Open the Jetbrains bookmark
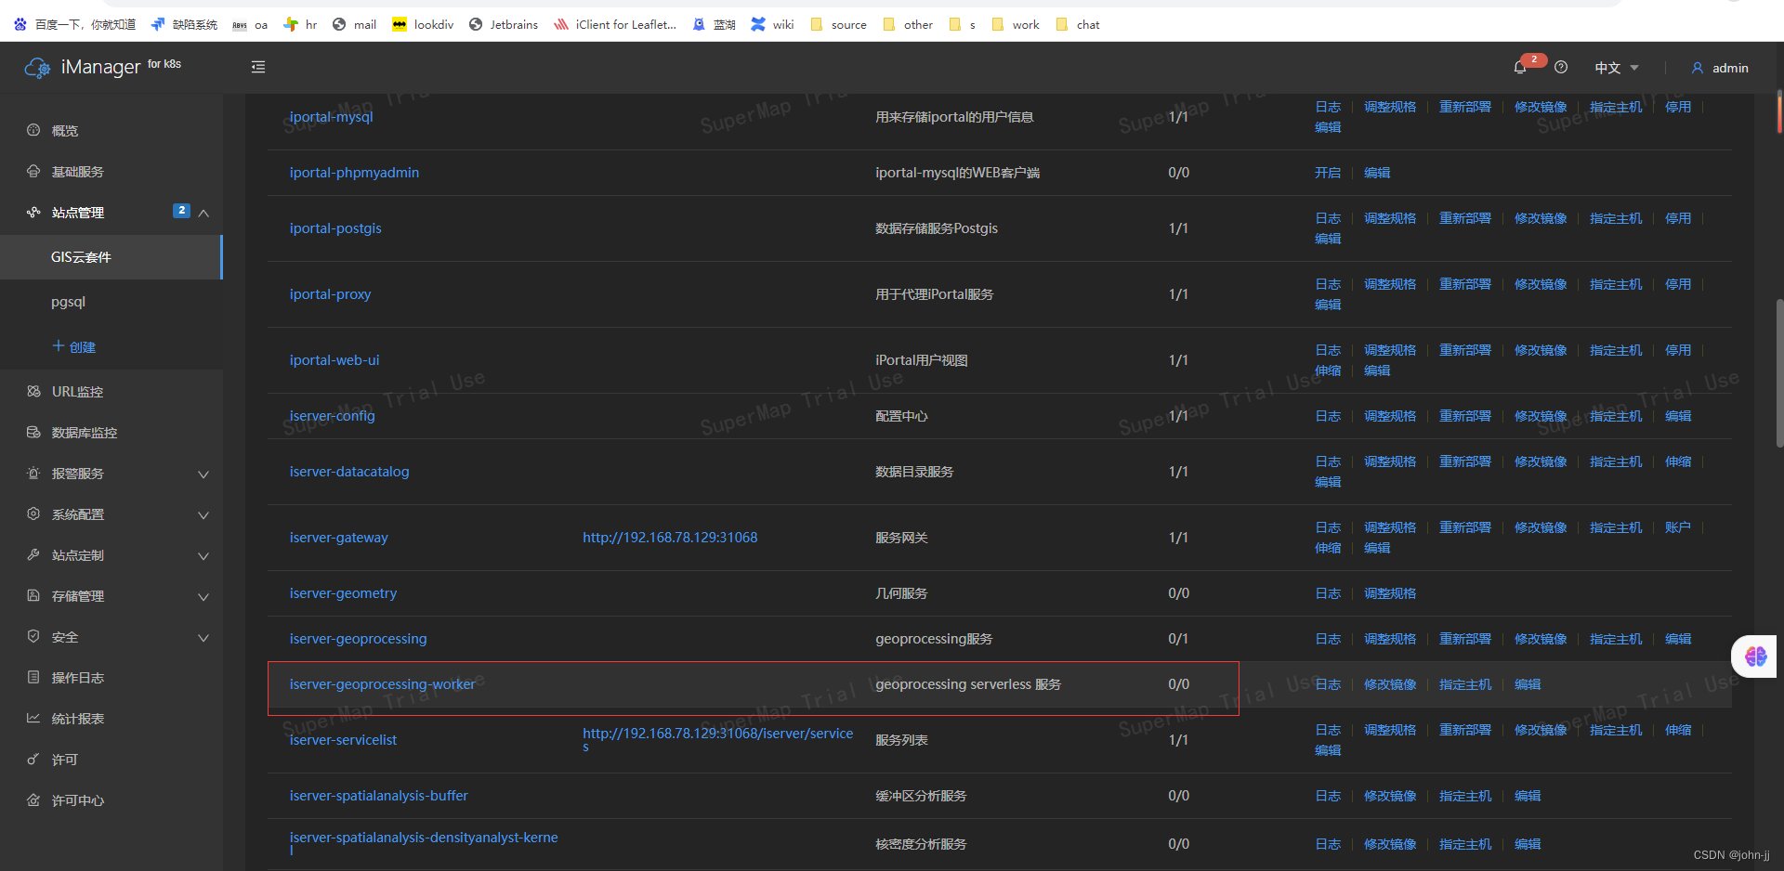This screenshot has width=1784, height=871. tap(504, 24)
